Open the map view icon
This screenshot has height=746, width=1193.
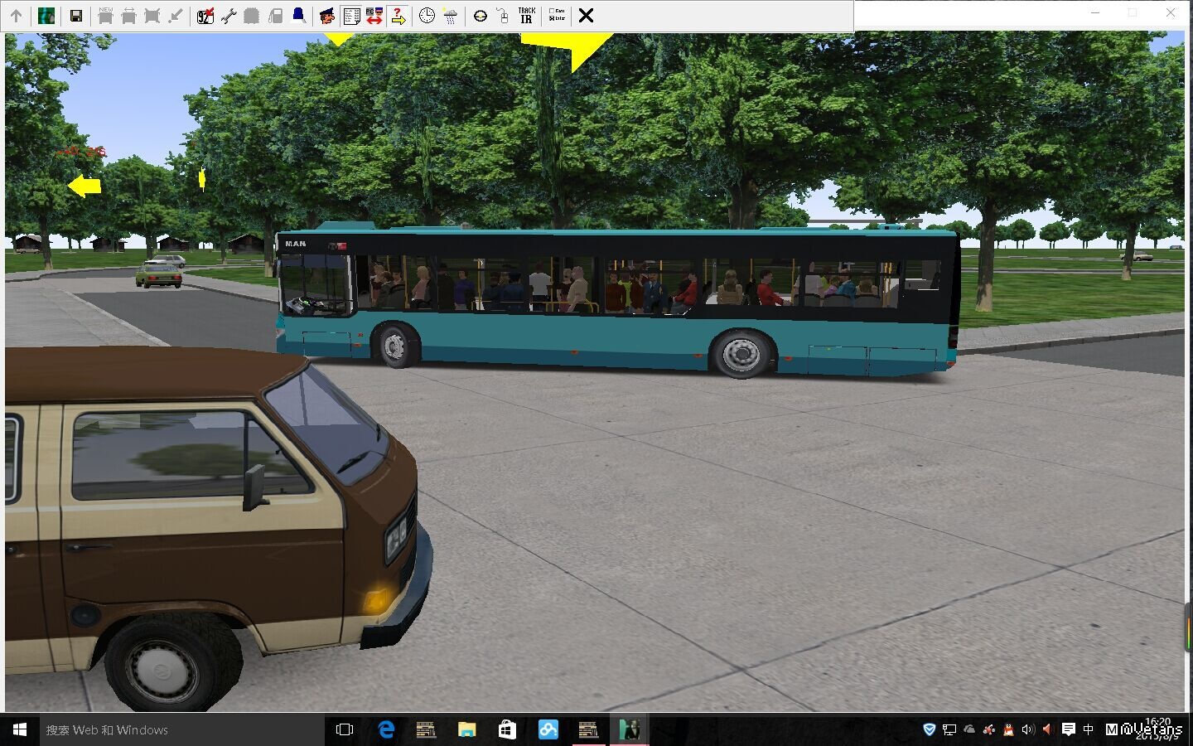[46, 16]
